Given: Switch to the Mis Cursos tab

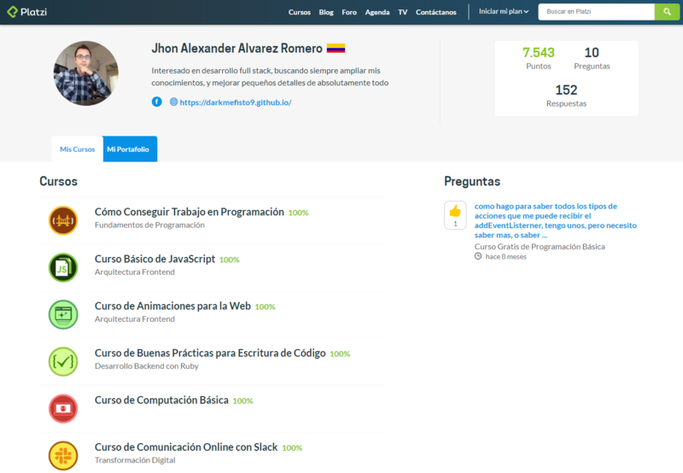Looking at the screenshot, I should [x=77, y=149].
